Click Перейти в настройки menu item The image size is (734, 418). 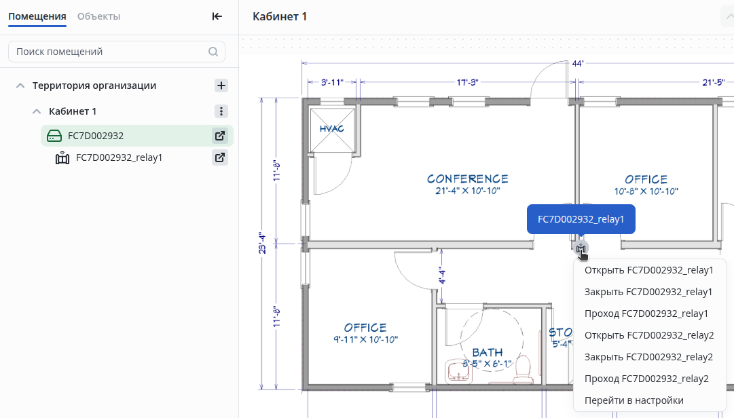(634, 400)
